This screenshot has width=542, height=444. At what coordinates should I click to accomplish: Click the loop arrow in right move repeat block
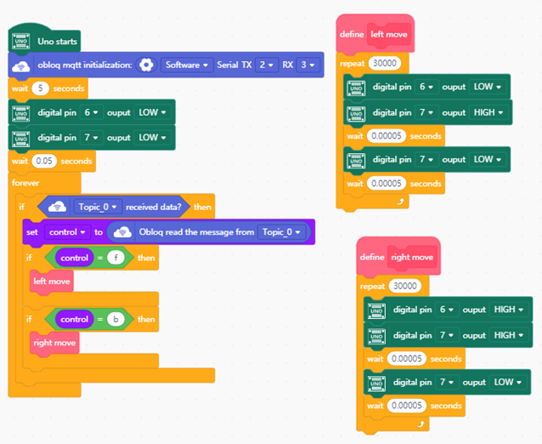click(420, 424)
